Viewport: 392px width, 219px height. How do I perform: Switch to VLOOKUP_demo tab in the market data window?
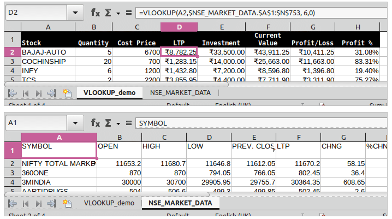click(109, 203)
